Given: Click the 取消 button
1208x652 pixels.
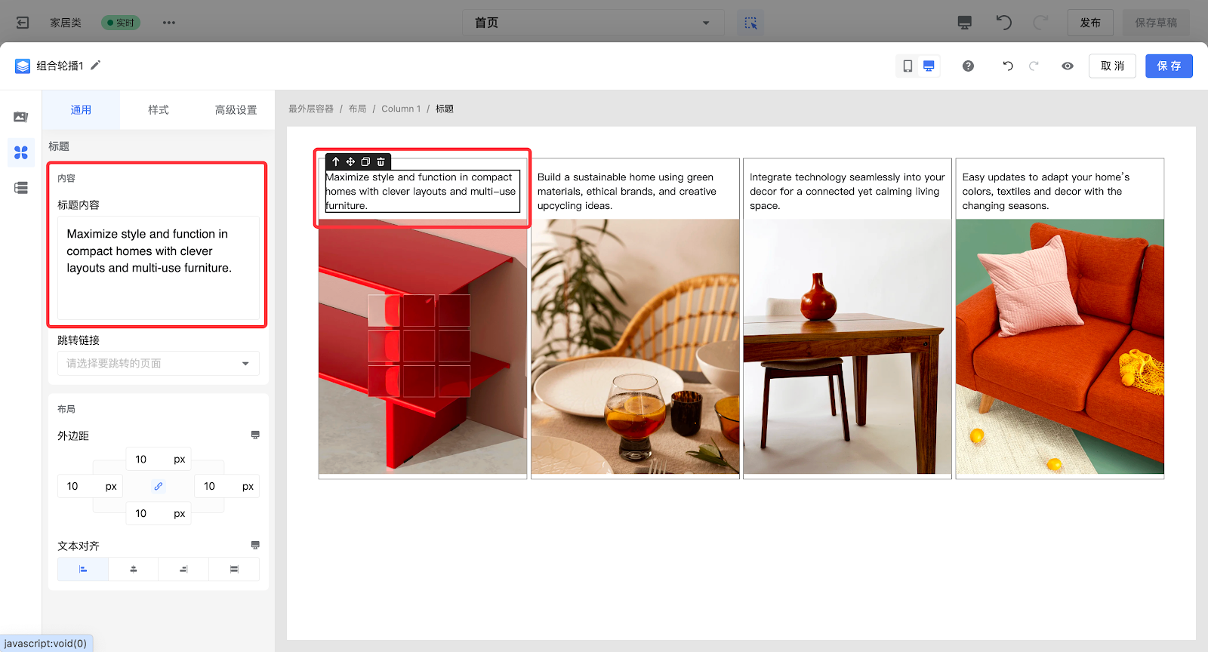Looking at the screenshot, I should (x=1112, y=66).
